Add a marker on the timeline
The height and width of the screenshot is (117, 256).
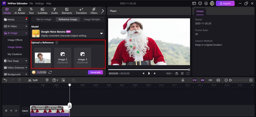point(47,80)
